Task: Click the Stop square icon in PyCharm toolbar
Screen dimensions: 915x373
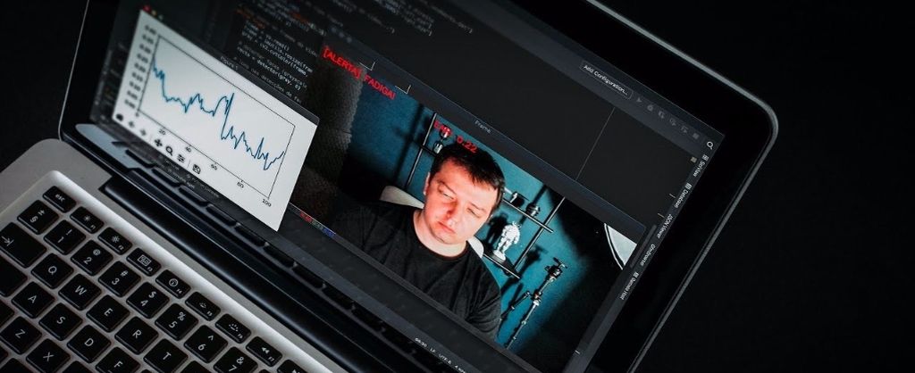Action: (x=694, y=134)
